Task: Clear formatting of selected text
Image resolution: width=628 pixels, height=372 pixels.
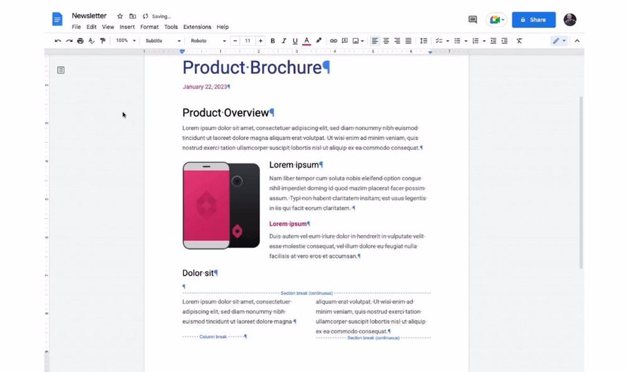Action: pyautogui.click(x=519, y=40)
